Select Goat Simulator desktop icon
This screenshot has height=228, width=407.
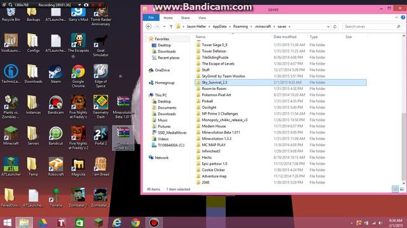coord(100,45)
